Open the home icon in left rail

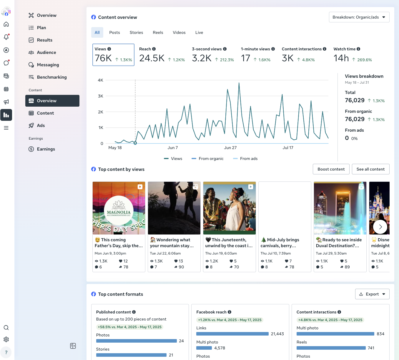6,24
